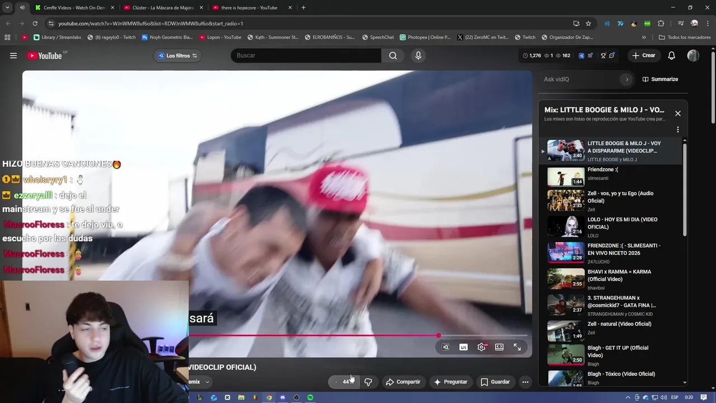The height and width of the screenshot is (403, 716).
Task: Open the Library / Streamlabs bookmark
Action: [57, 38]
